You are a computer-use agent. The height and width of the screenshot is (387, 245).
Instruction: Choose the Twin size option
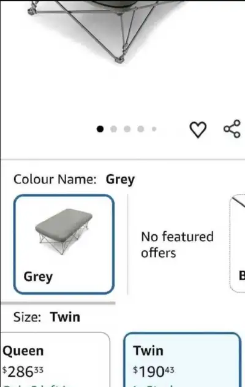[182, 359]
